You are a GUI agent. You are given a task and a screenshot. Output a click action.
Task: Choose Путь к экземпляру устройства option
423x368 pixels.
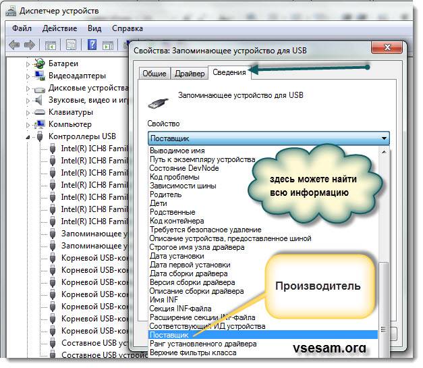[x=202, y=159]
